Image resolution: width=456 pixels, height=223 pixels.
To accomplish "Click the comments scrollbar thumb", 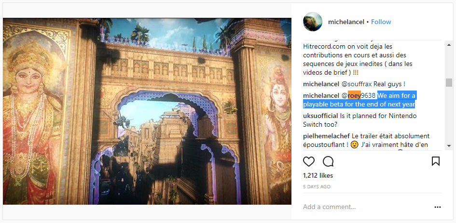I will coord(449,83).
